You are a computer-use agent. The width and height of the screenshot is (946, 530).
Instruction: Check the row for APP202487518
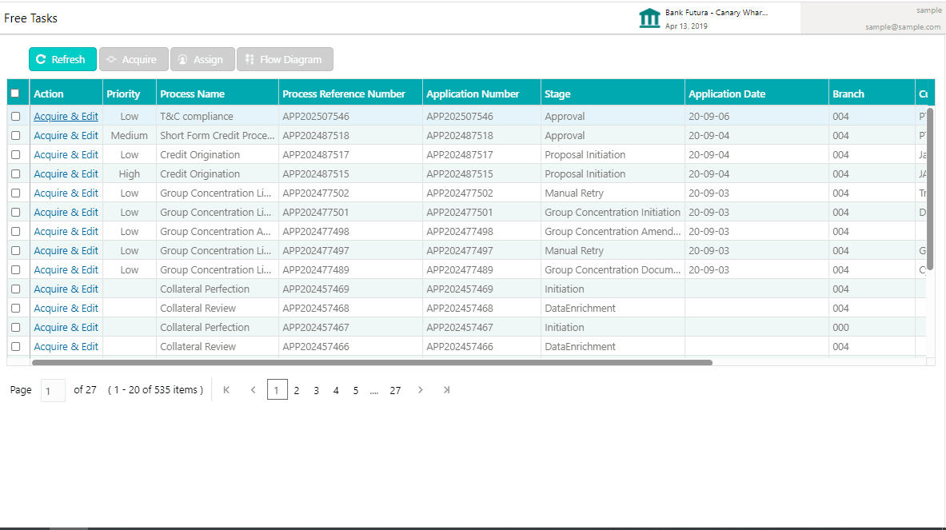(16, 136)
